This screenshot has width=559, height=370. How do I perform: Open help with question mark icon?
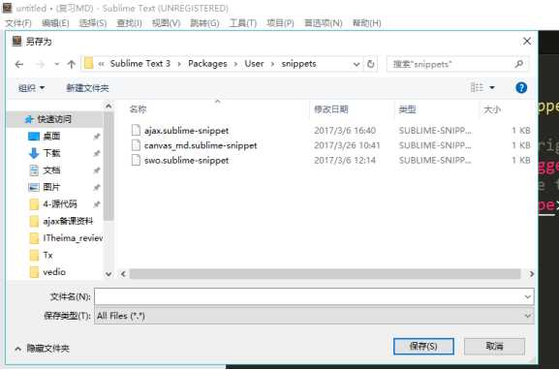tap(521, 88)
